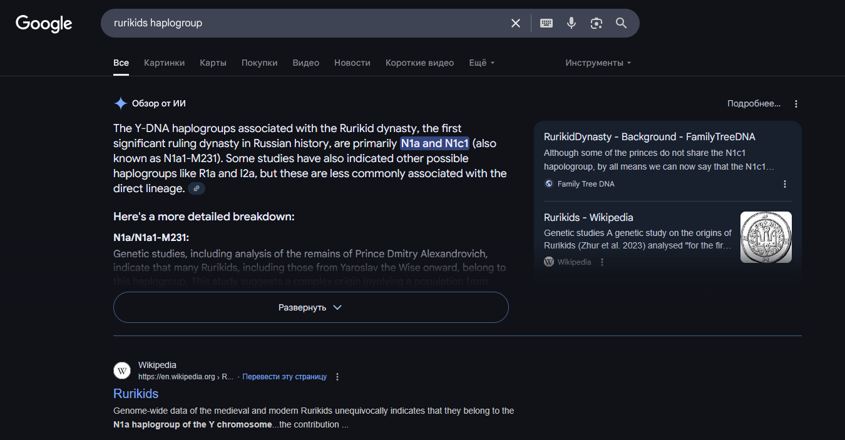Image resolution: width=845 pixels, height=440 pixels.
Task: Open 'RurikidDynasty - Background - FamilyTreeDNA' link
Action: pyautogui.click(x=650, y=136)
